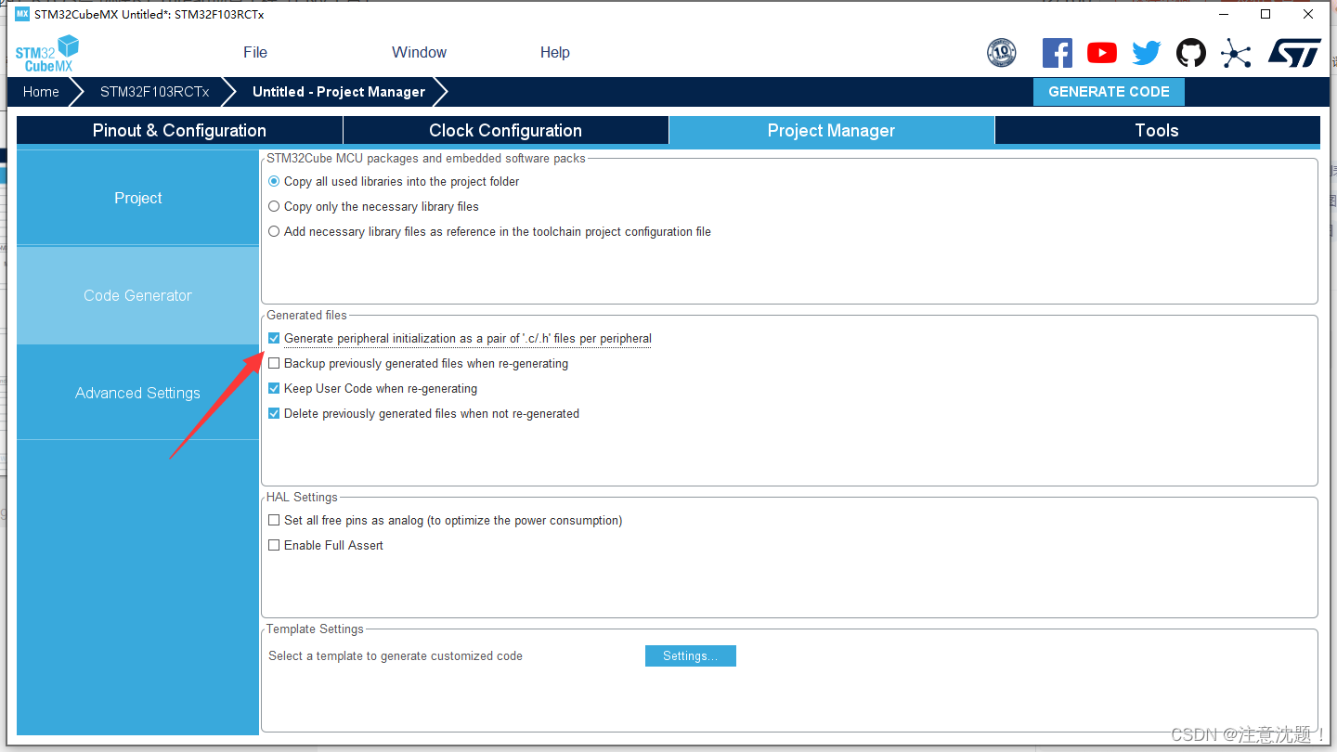Click the 'HAL Settings' group label
The width and height of the screenshot is (1337, 752).
(x=303, y=497)
